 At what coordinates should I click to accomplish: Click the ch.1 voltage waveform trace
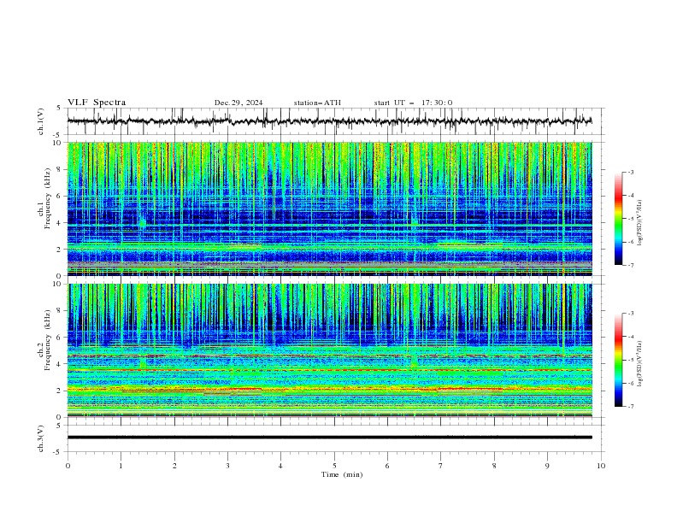329,121
